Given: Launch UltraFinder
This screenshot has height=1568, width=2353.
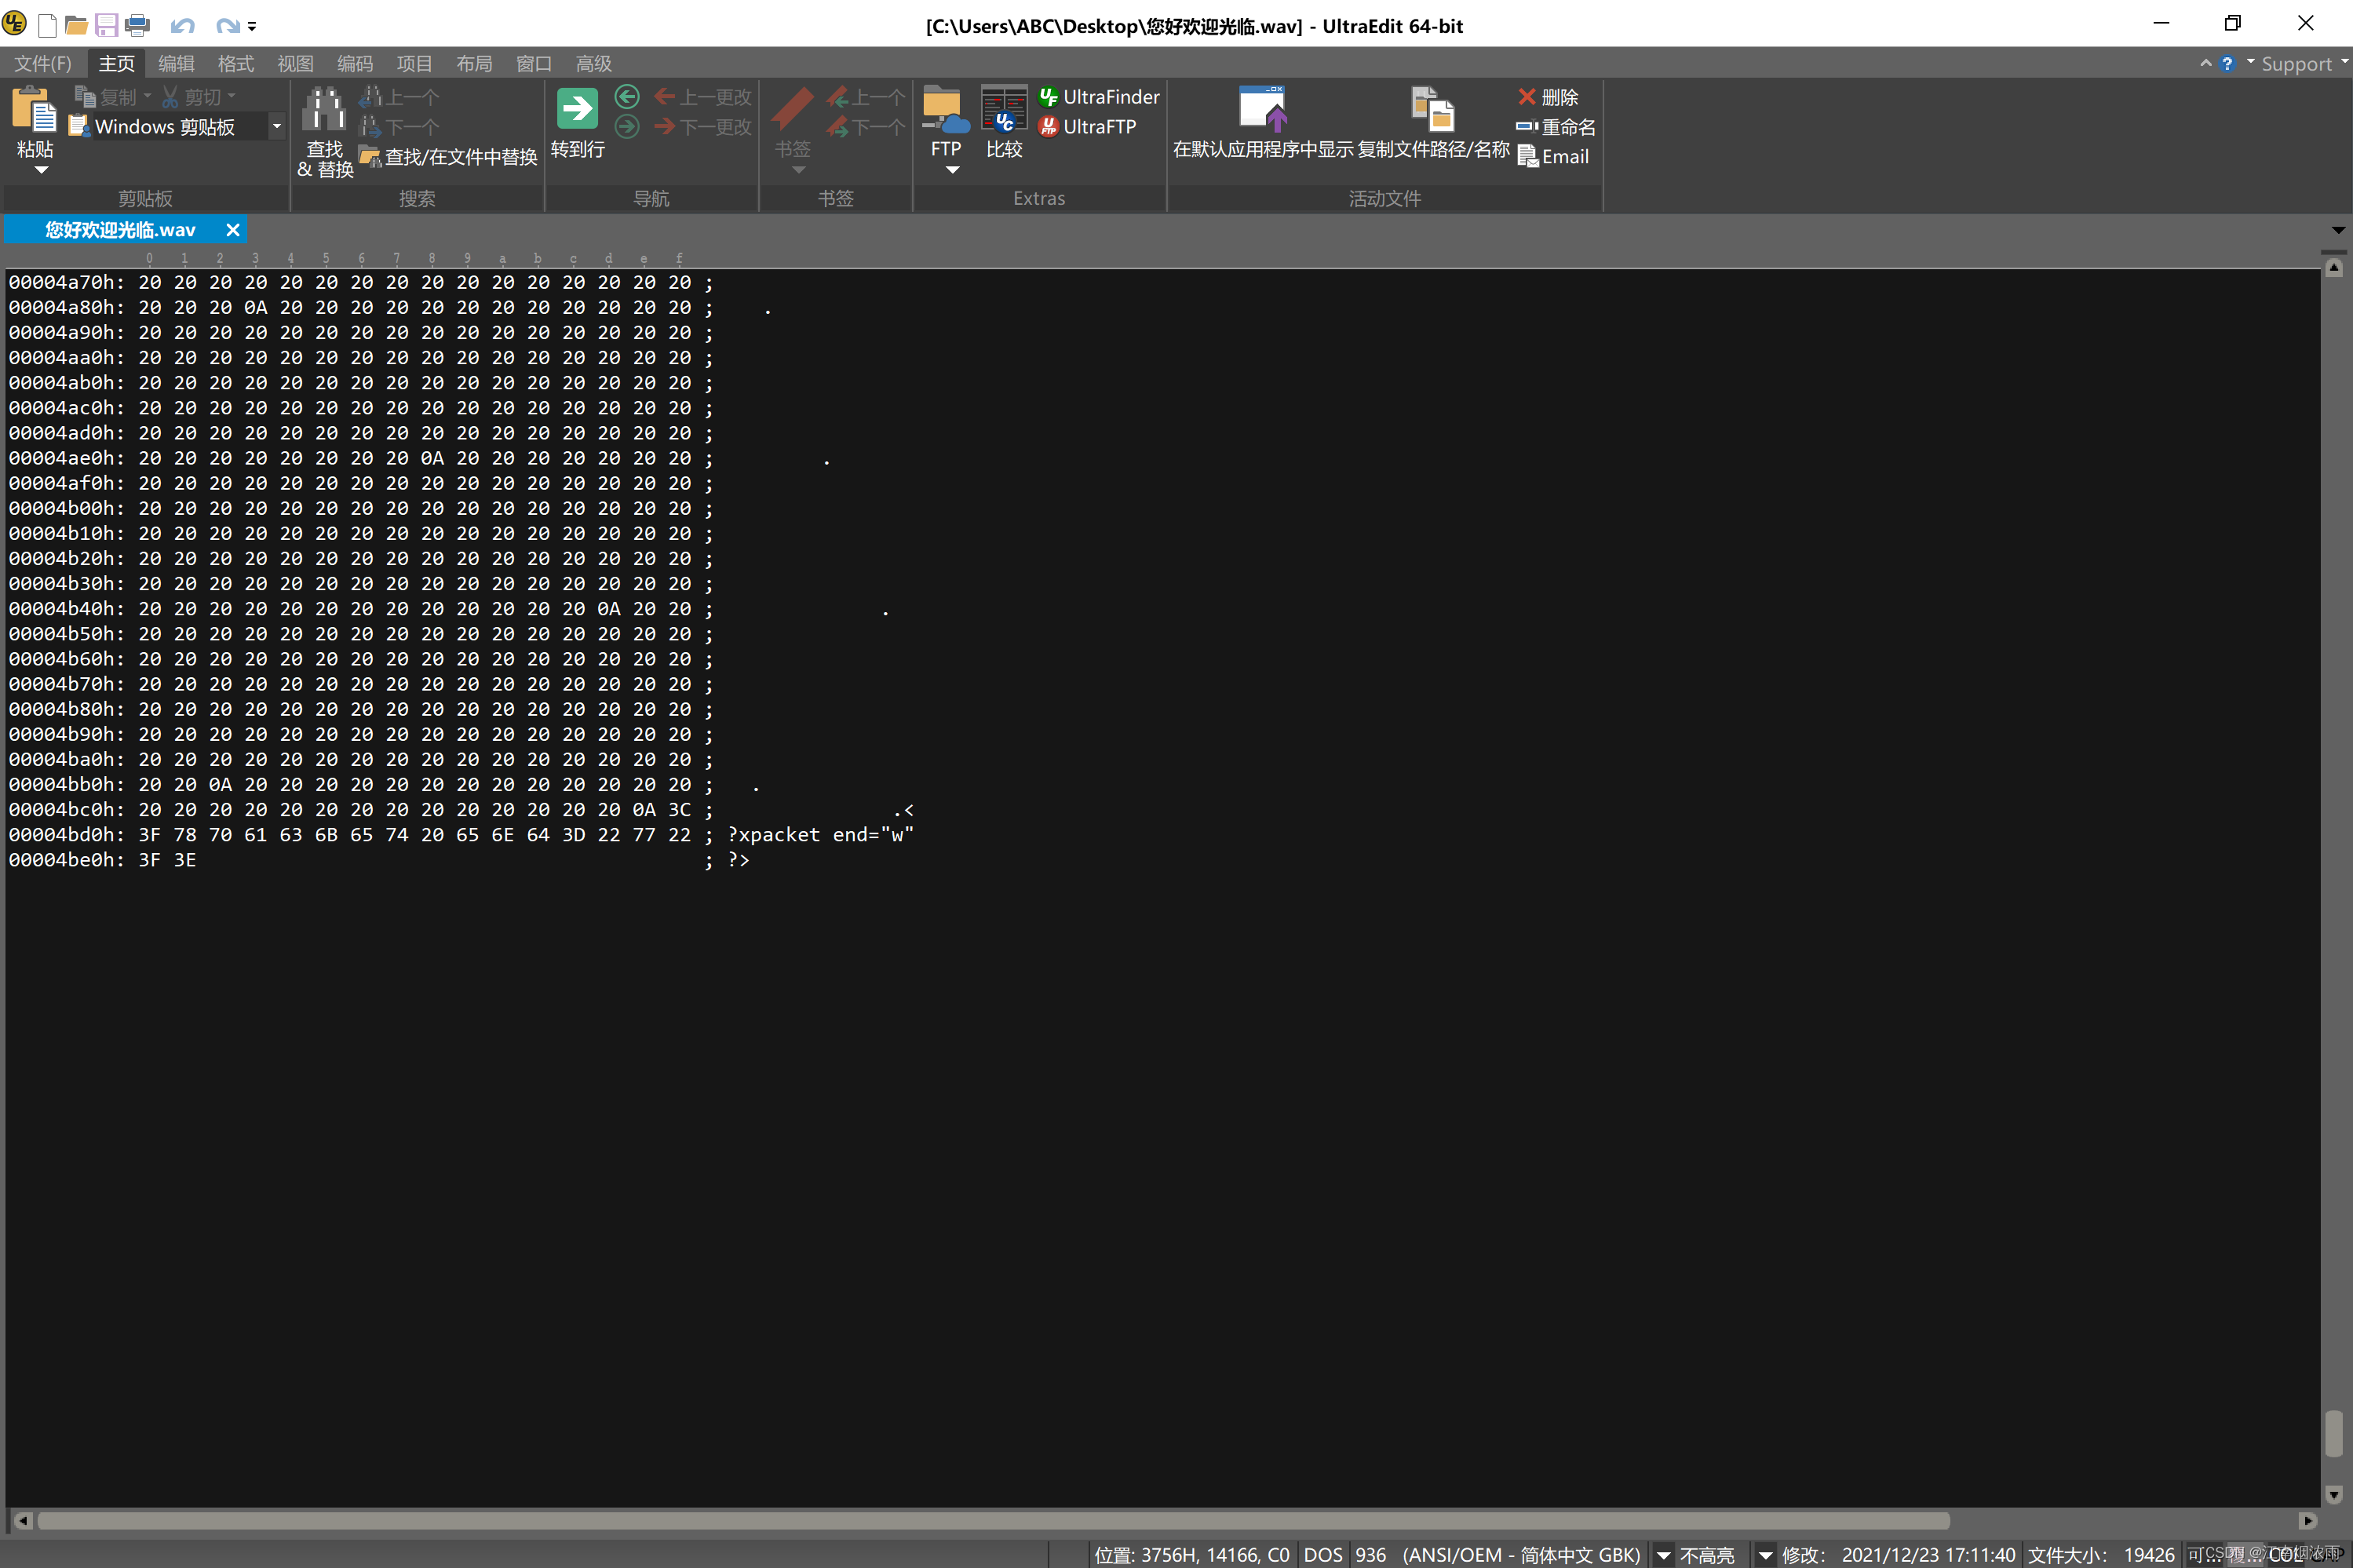Looking at the screenshot, I should click(1099, 97).
